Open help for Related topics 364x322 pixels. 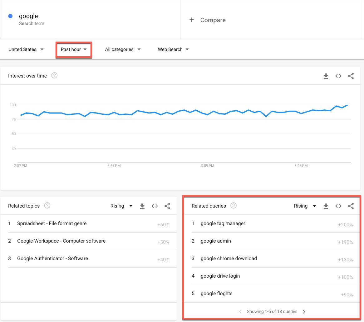(x=47, y=205)
